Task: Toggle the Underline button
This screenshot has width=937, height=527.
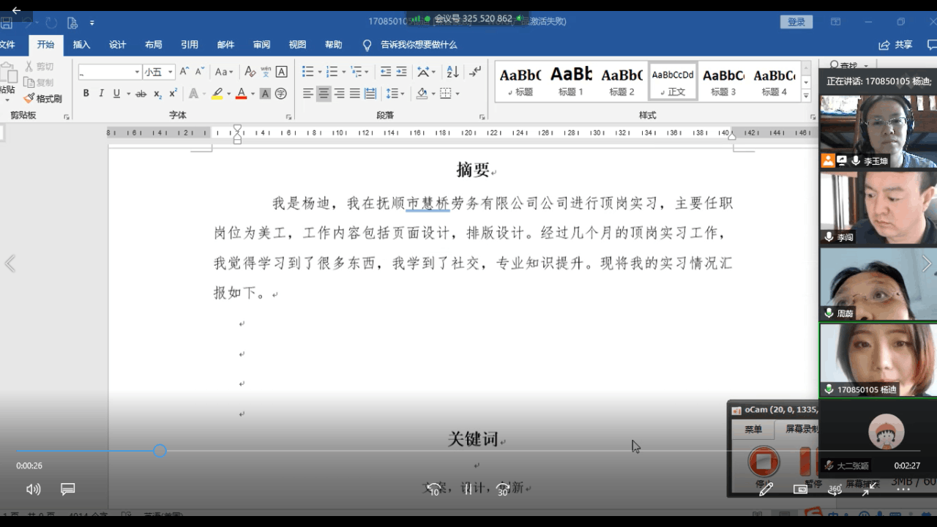Action: click(x=116, y=94)
